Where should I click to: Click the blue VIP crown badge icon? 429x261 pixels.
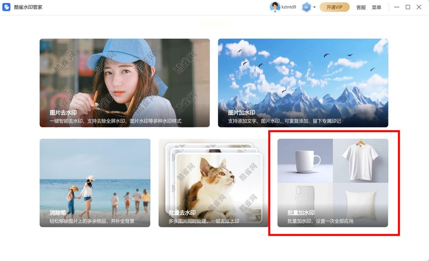tap(306, 7)
